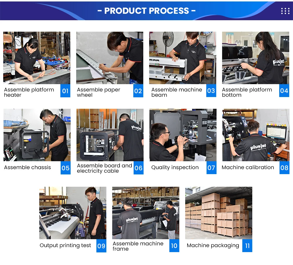
Task: Click the Assemble board and electricity cable caption
Action: pyautogui.click(x=105, y=168)
